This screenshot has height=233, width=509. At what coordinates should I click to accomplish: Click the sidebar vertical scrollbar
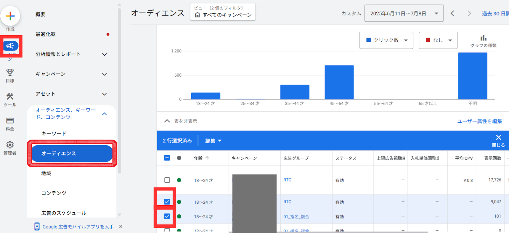(x=120, y=91)
